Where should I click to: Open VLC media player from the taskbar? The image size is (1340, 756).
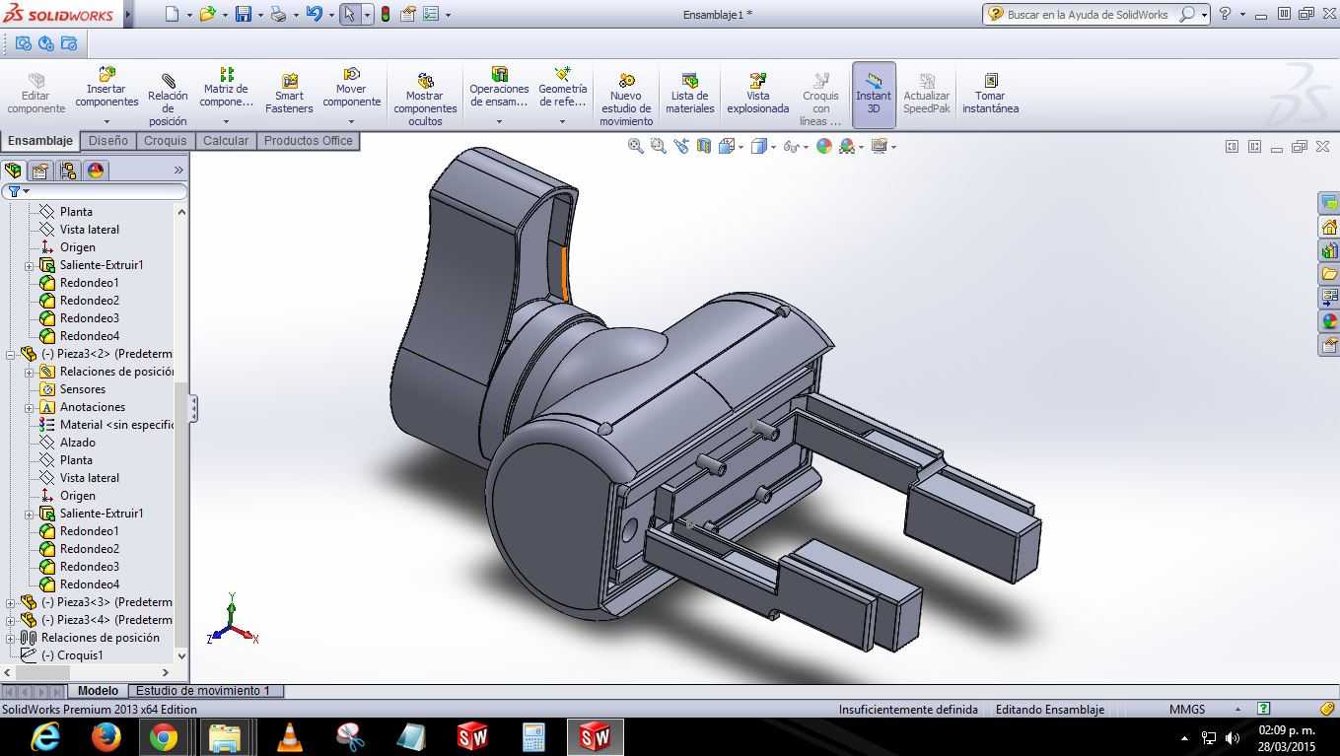[x=289, y=736]
